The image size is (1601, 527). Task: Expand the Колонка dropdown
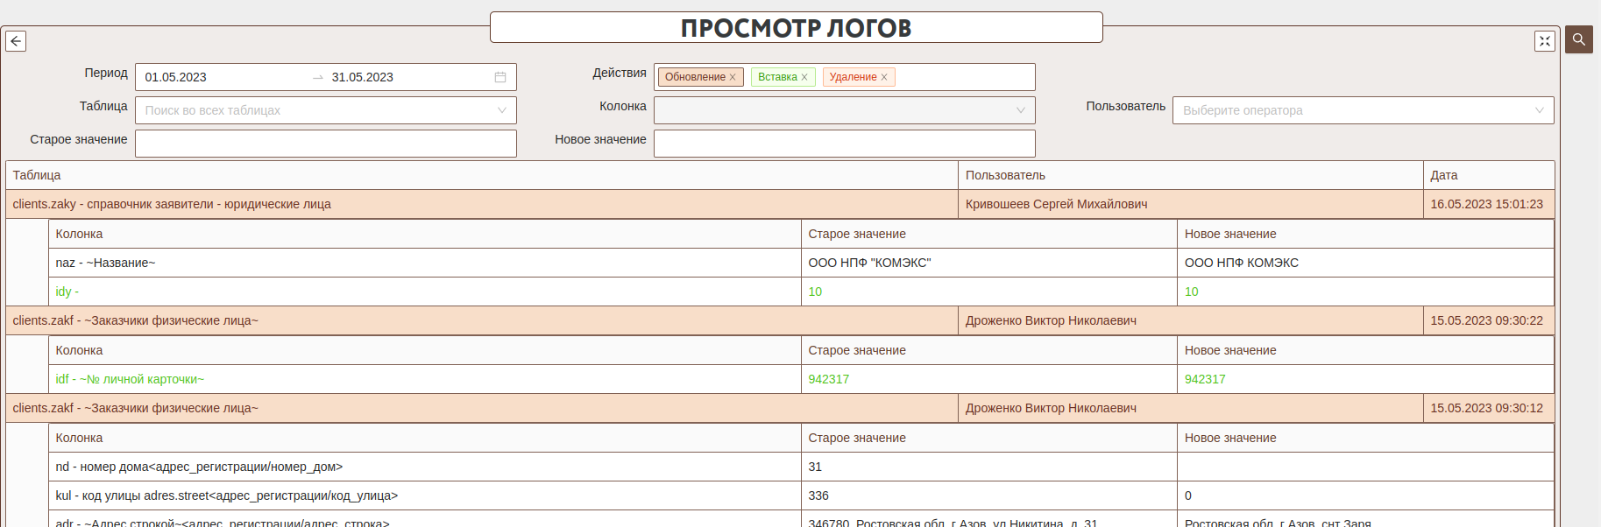(844, 110)
